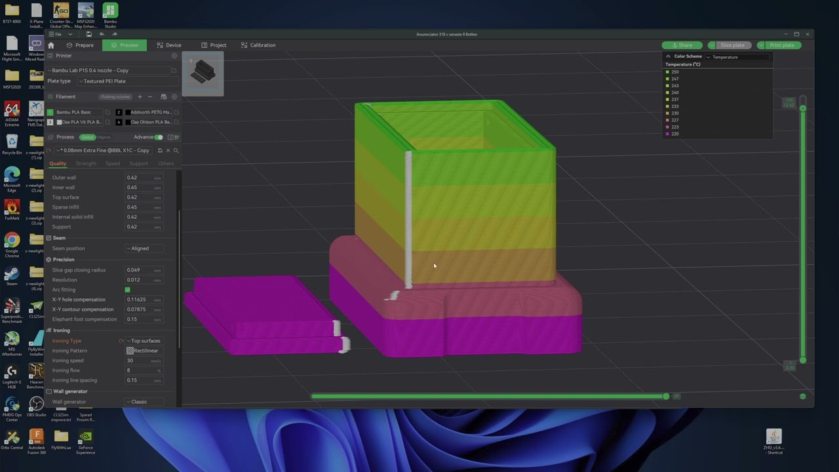Edit the Clas Ohlson PLA filament preset

(x=176, y=122)
